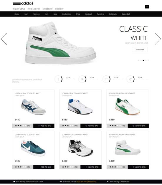Open the green Puma low-top sneaker thumbnail
The width and height of the screenshot is (162, 185).
(x=128, y=107)
